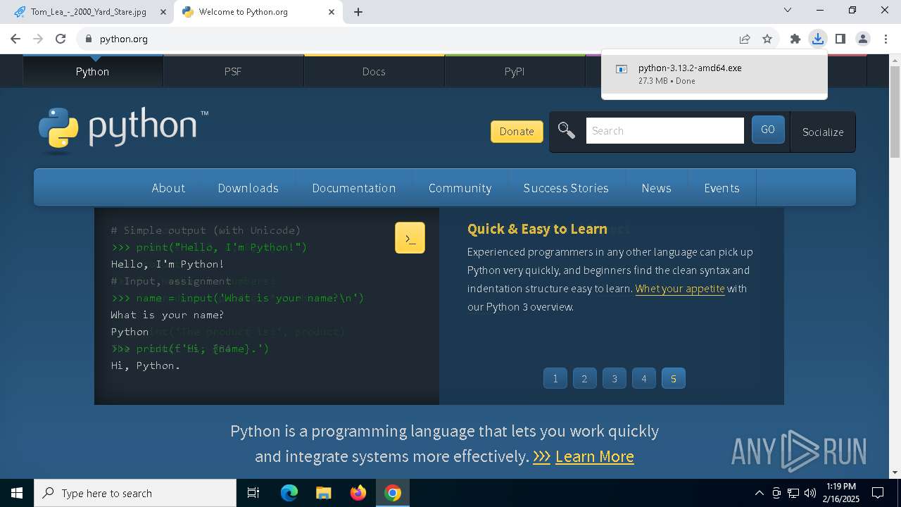Screen dimensions: 901x507
Task: Show slide 4 of the code carousel
Action: pyautogui.click(x=643, y=378)
